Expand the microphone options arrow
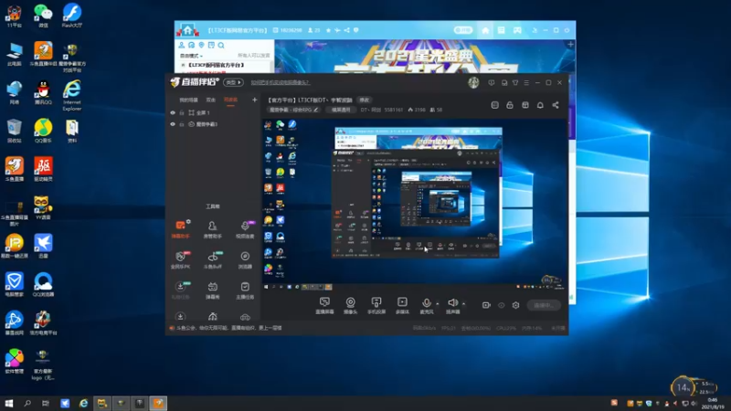This screenshot has height=411, width=731. click(438, 303)
